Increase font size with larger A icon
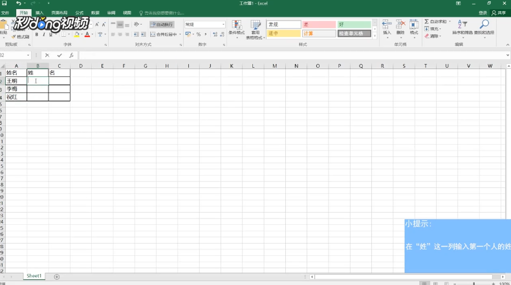The height and width of the screenshot is (285, 511). point(97,25)
